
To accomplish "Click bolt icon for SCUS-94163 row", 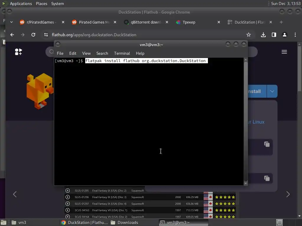I will 68,210.
